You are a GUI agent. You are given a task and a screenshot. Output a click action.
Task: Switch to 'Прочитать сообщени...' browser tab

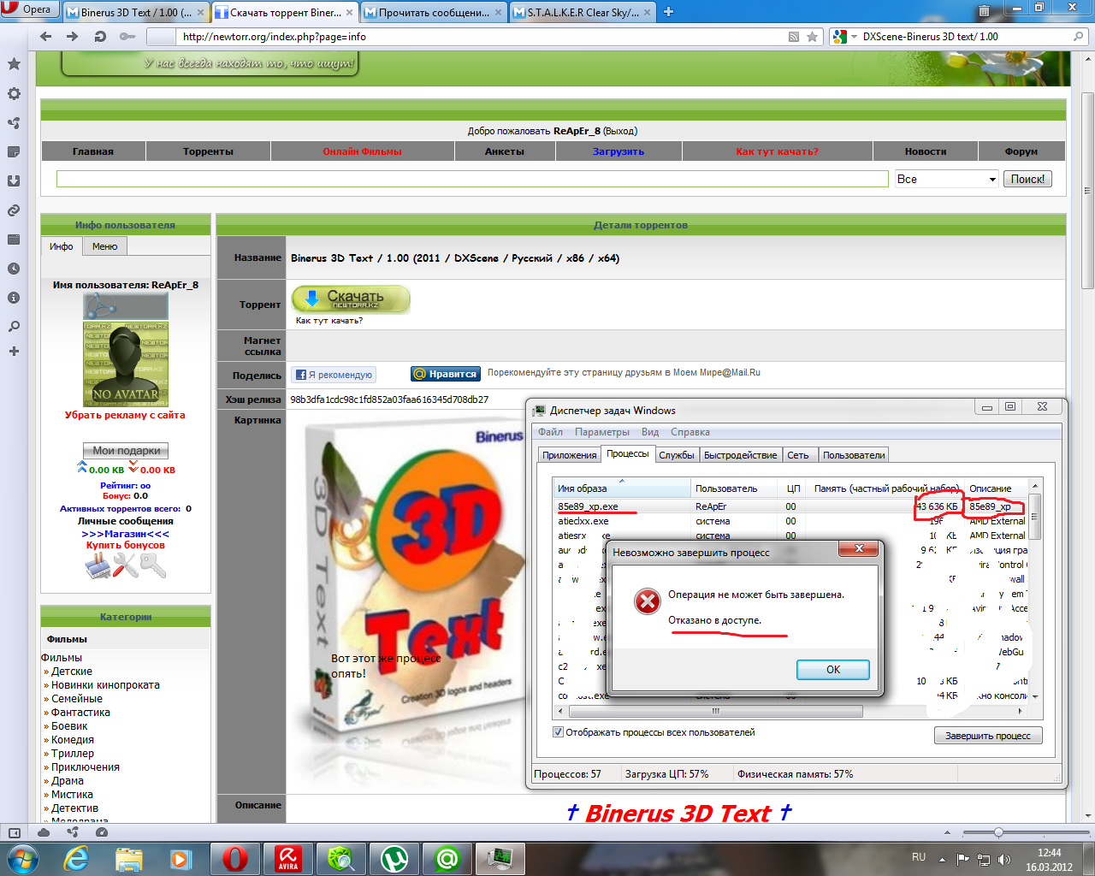pos(434,12)
